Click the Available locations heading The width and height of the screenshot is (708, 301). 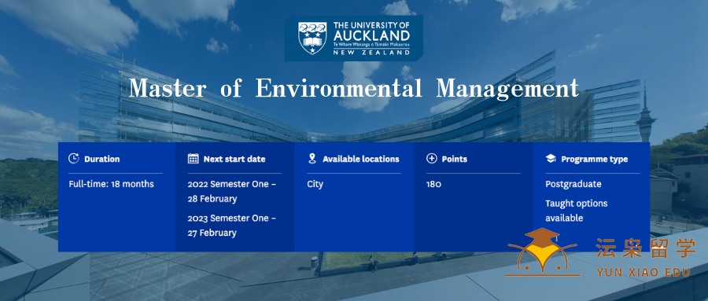tap(361, 159)
